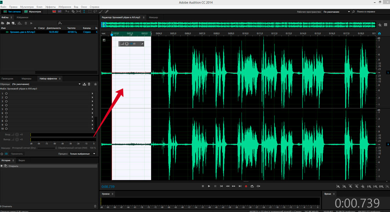Open effect menu arrow for slot 4
The image size is (390, 212).
point(92,105)
